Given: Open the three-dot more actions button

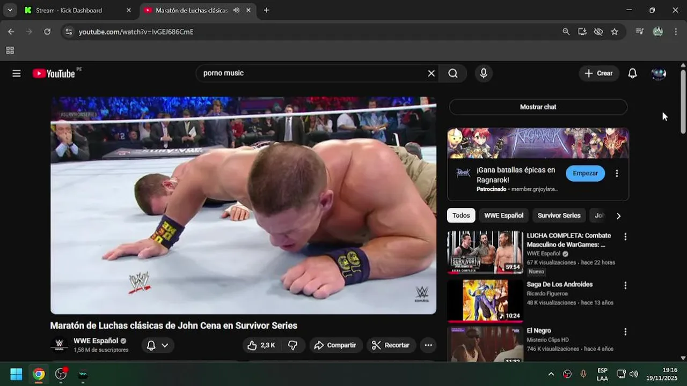Looking at the screenshot, I should 428,345.
